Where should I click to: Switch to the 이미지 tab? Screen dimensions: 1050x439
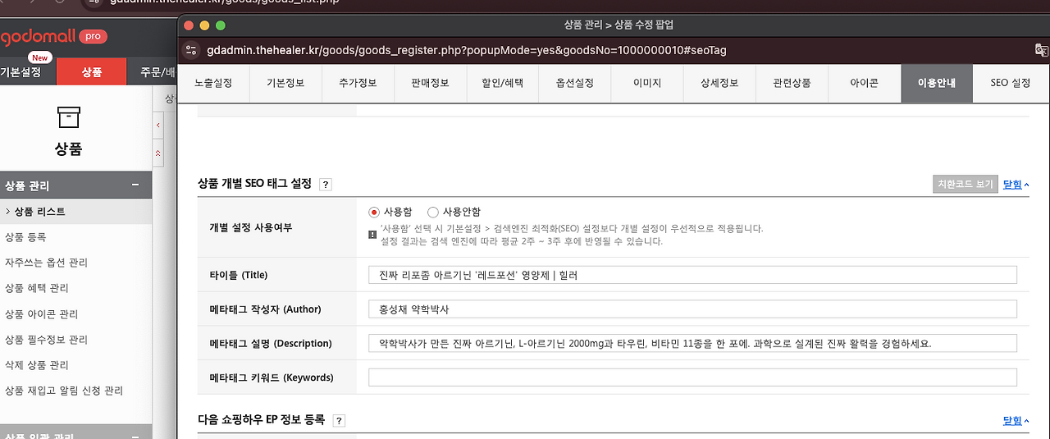tap(646, 83)
